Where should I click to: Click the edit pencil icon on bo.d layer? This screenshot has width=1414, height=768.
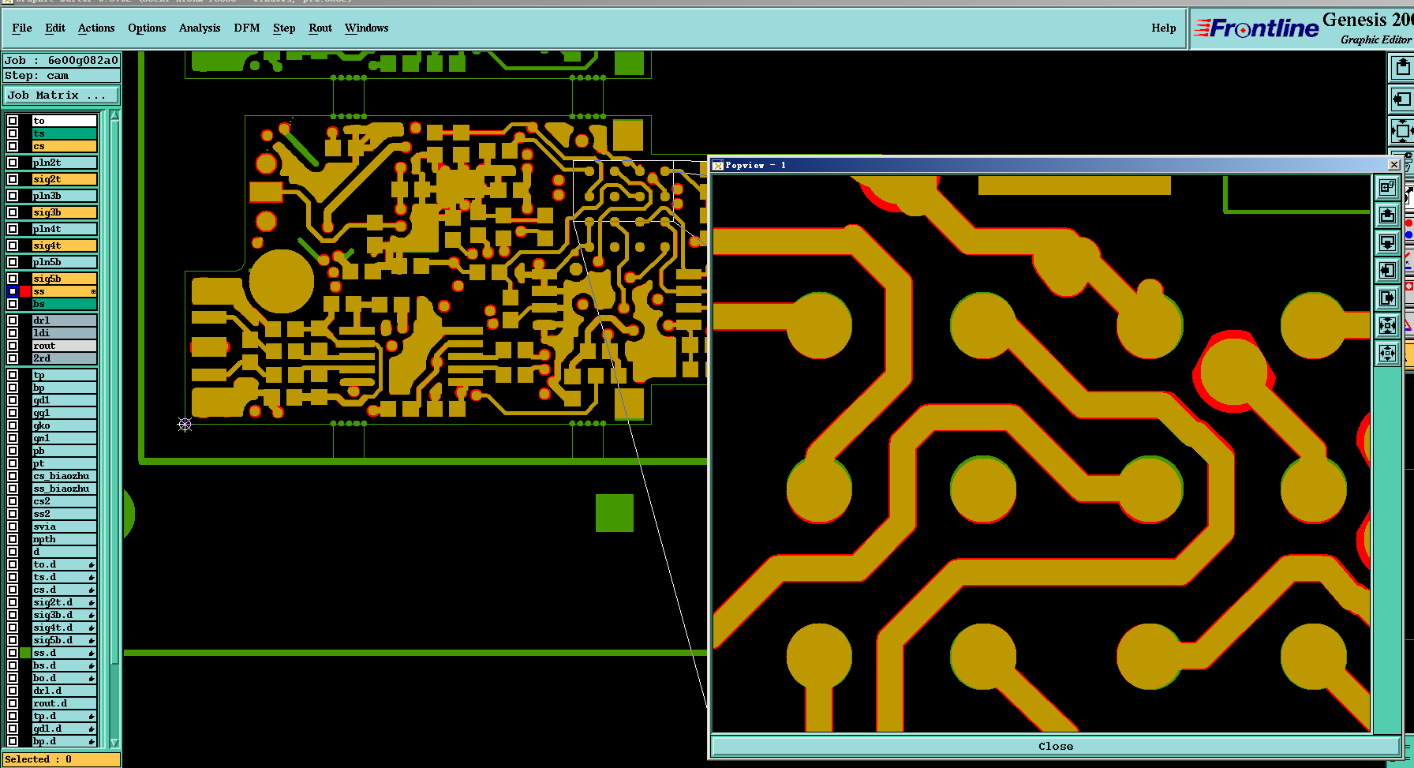point(92,678)
